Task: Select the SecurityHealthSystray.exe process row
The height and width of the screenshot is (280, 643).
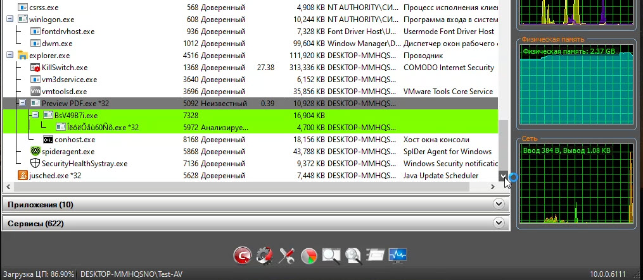Action: point(250,163)
